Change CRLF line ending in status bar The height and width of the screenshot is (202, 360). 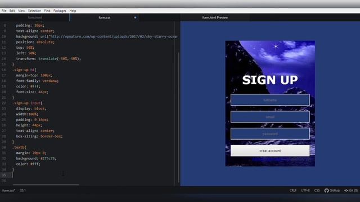tap(292, 190)
